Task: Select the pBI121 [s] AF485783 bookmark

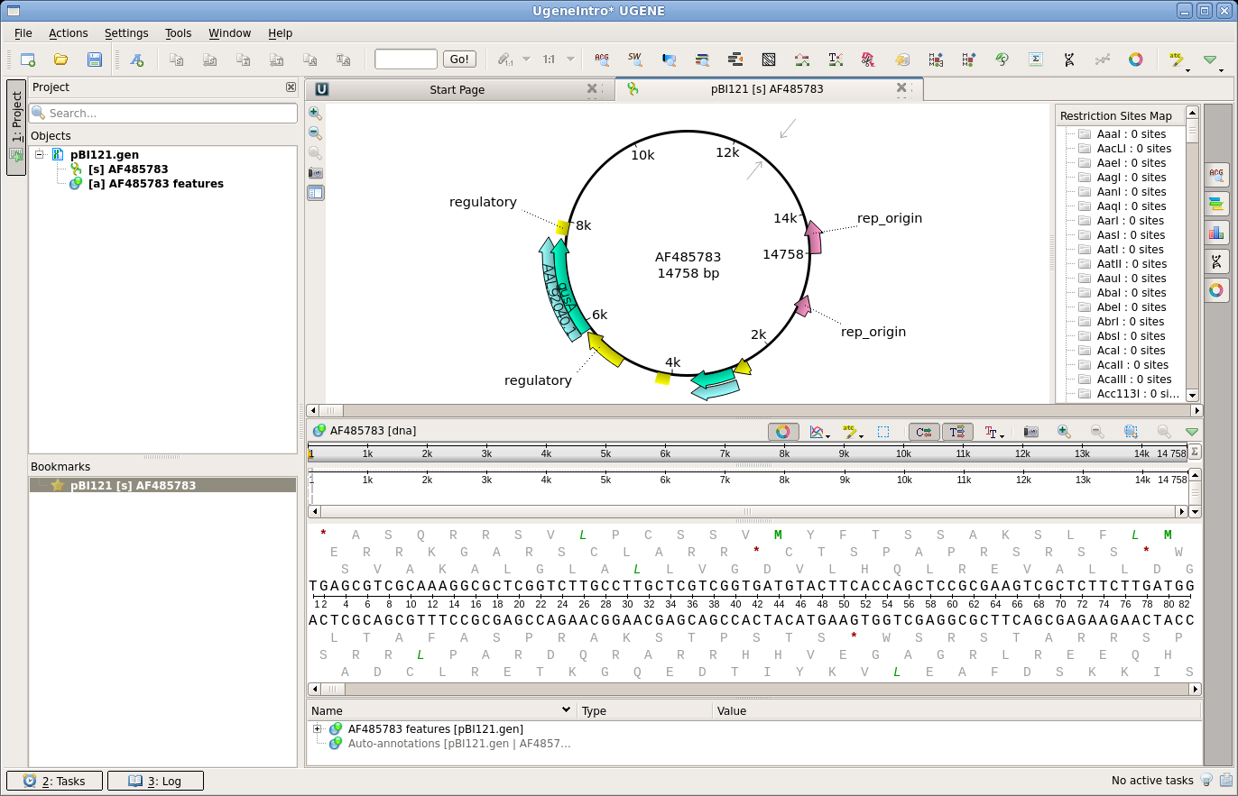Action: [162, 485]
